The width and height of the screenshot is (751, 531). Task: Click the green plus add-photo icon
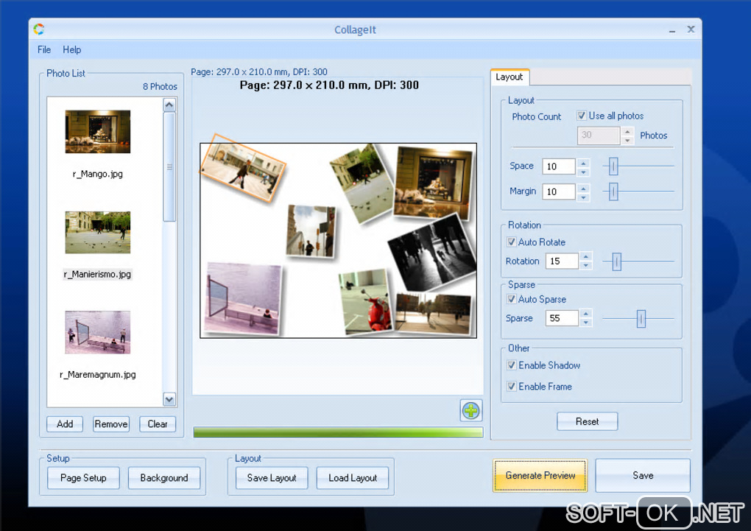click(x=470, y=411)
